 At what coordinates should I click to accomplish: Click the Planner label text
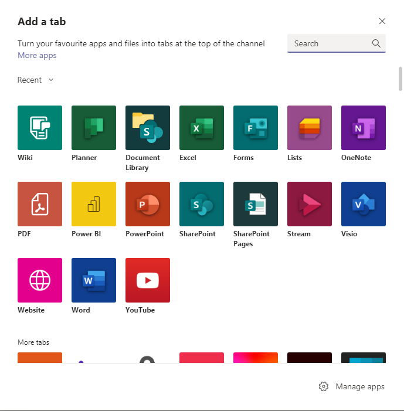pos(84,158)
